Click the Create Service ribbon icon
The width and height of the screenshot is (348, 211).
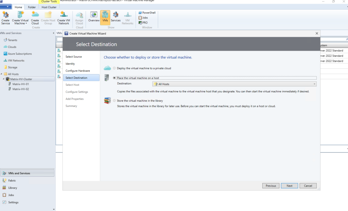click(5, 18)
